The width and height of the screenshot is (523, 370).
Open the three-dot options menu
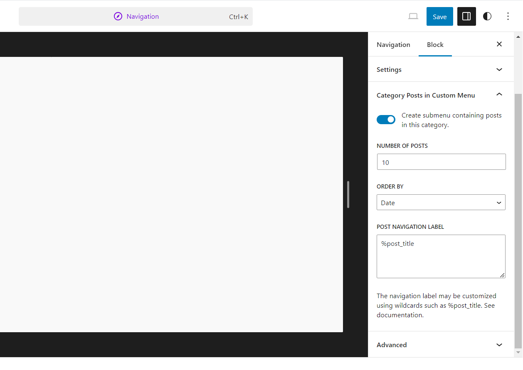click(508, 17)
